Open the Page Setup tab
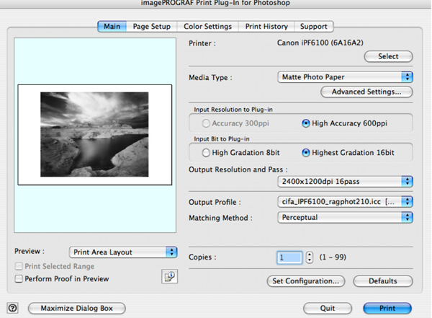432x318 pixels. (151, 27)
